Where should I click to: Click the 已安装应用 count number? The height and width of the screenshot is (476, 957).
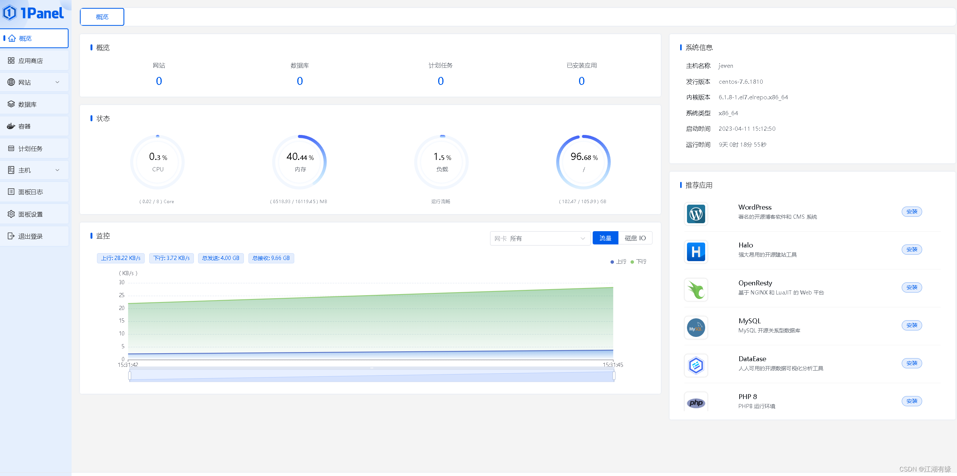[581, 81]
